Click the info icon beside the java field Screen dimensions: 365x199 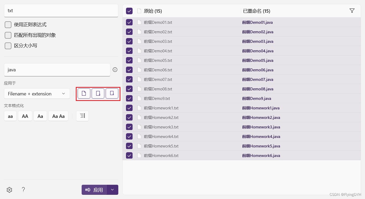(x=115, y=70)
